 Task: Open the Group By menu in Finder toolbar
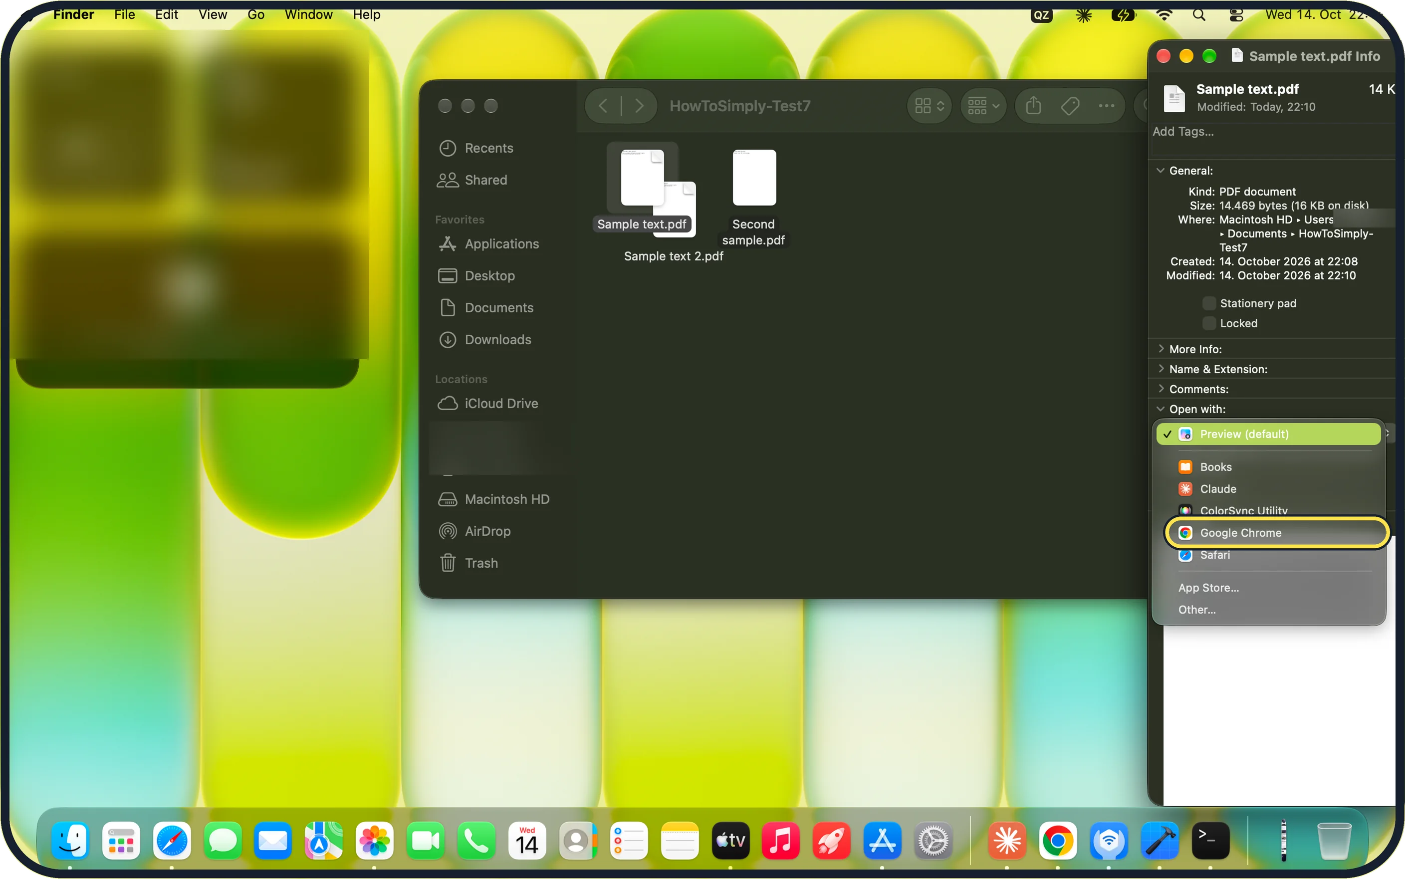coord(982,106)
